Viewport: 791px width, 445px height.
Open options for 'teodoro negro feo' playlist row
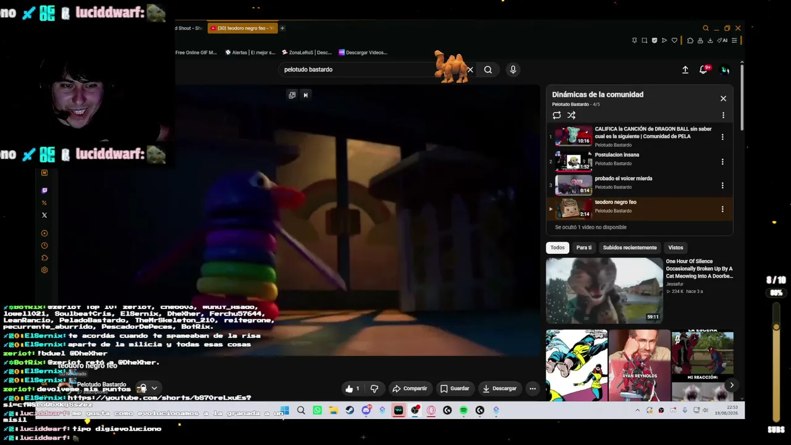tap(722, 209)
